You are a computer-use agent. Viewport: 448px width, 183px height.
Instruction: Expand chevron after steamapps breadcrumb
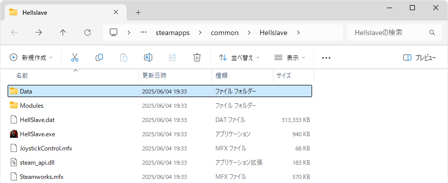coord(200,33)
